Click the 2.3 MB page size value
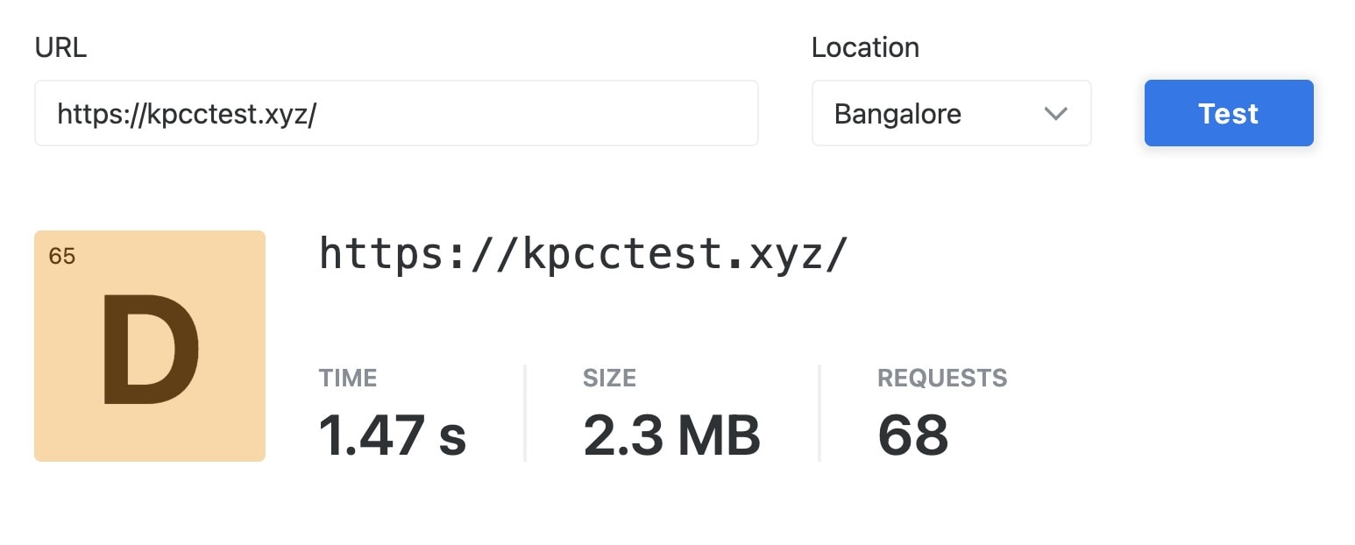The height and width of the screenshot is (545, 1355). pyautogui.click(x=671, y=431)
